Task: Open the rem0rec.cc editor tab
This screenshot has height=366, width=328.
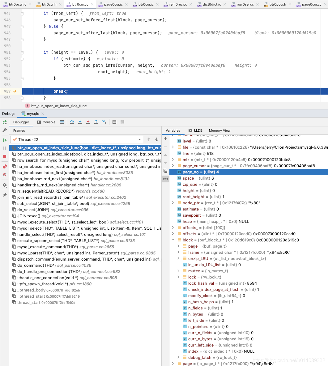Action: point(178,4)
